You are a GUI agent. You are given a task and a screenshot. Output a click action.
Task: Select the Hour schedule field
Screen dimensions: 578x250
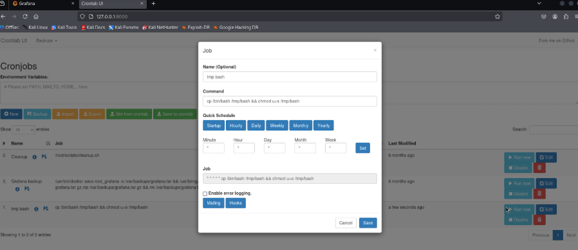tap(244, 148)
